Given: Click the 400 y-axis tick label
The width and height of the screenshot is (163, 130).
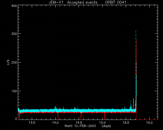Looking at the screenshot, I should pos(14,6).
